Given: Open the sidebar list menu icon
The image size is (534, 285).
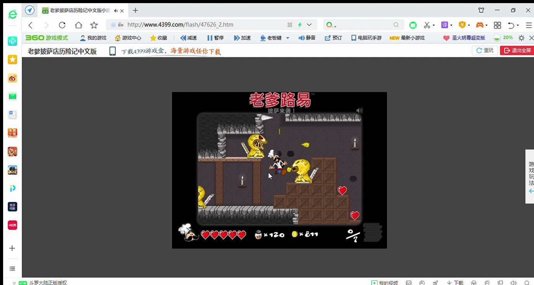Looking at the screenshot, I should [12, 268].
